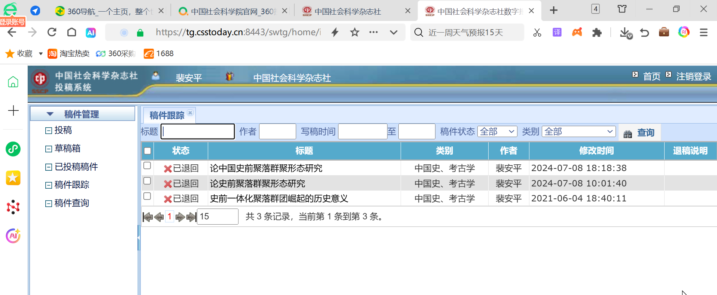Open the 类别 dropdown
This screenshot has width=717, height=295.
tap(578, 132)
